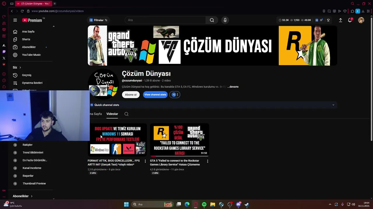Open the vidIQ list icon in the stats bar
Screen dimensions: 373x209
click(321, 20)
